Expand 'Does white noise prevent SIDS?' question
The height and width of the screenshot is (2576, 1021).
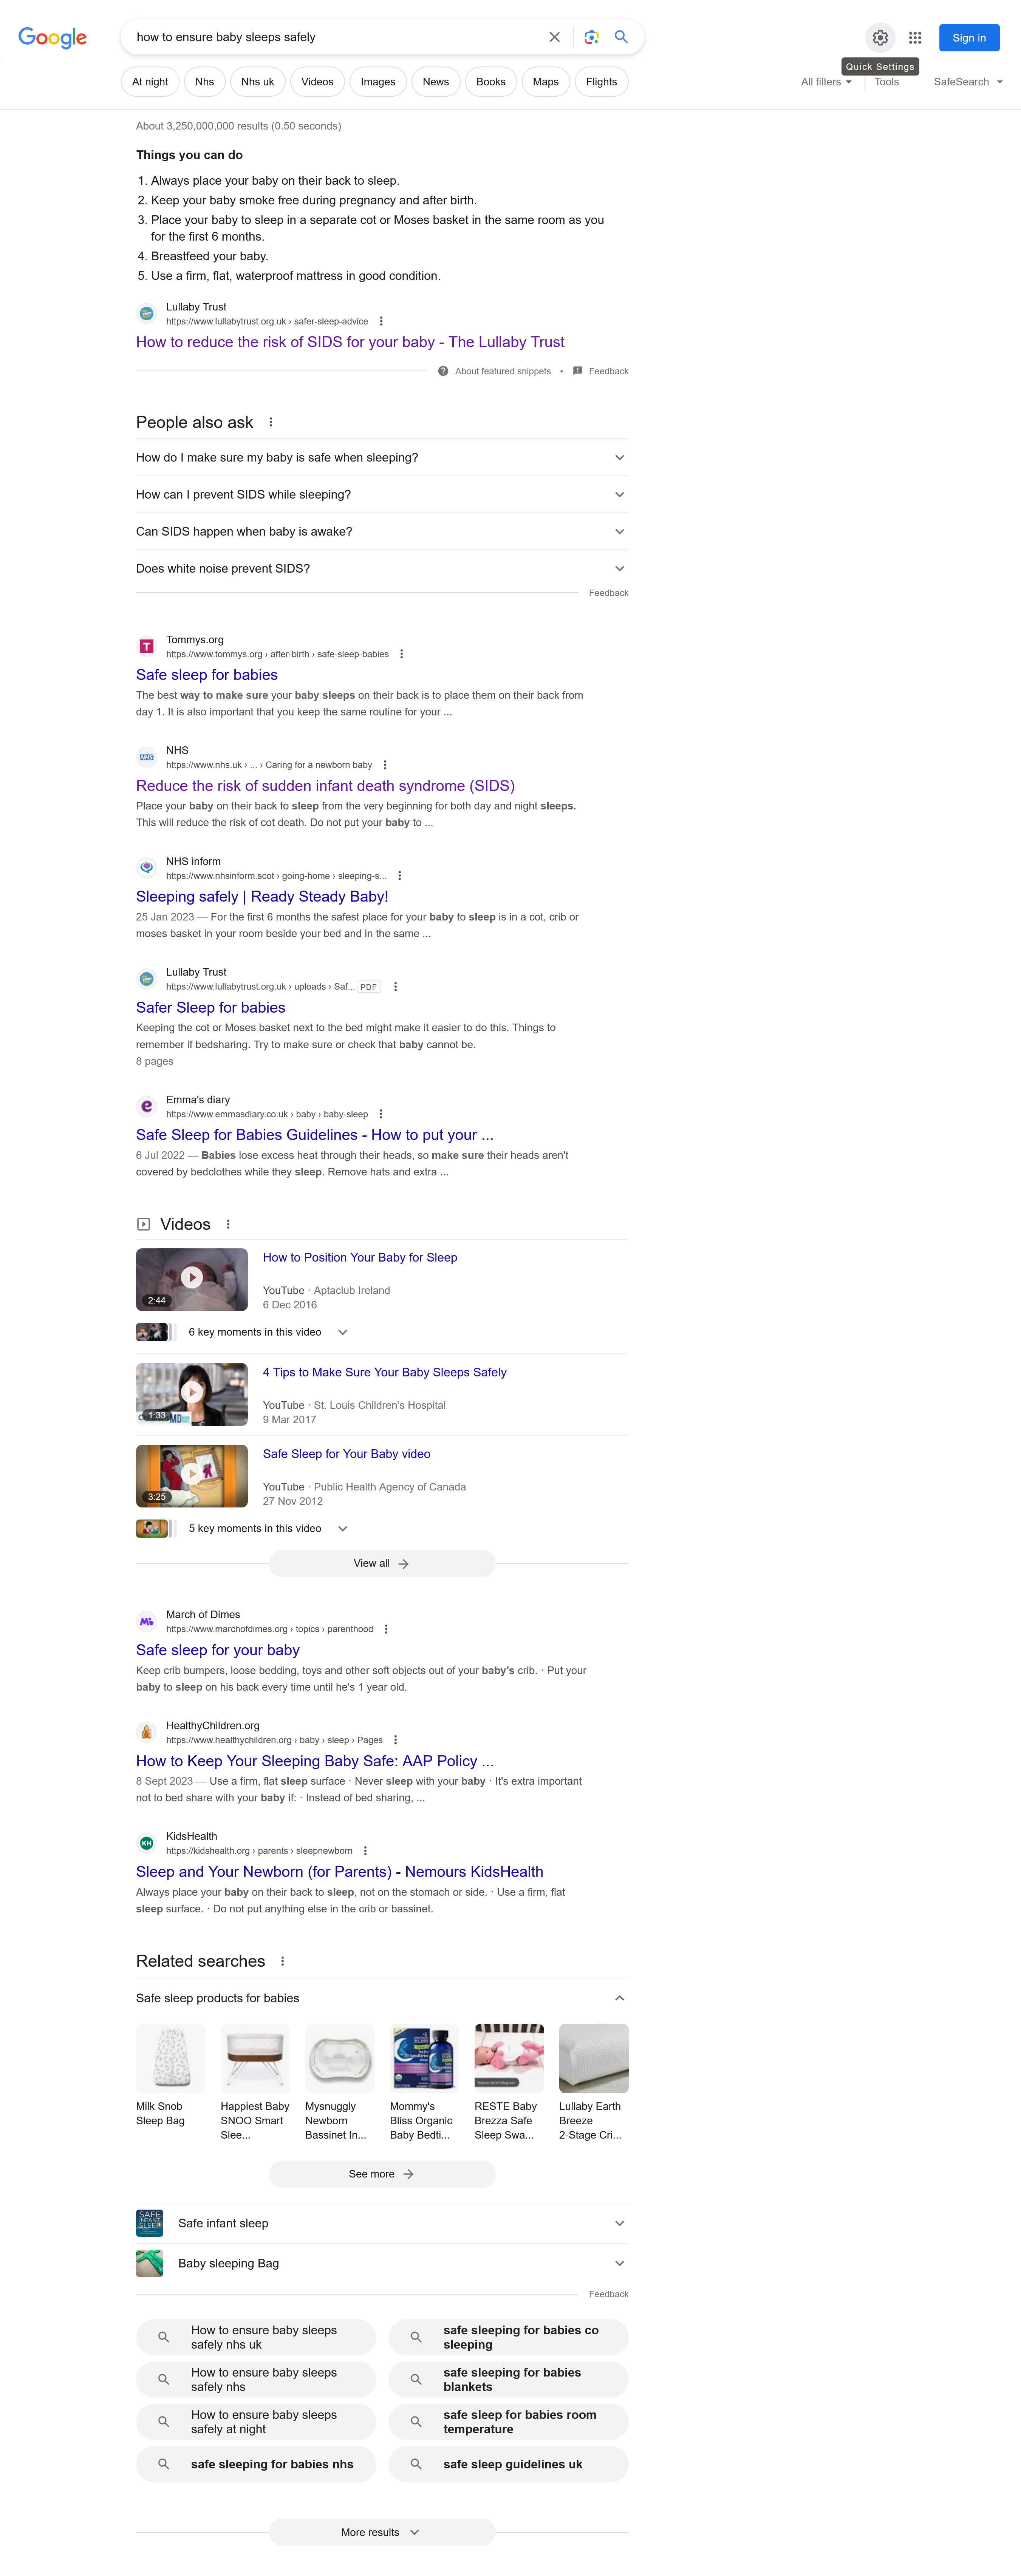pyautogui.click(x=619, y=568)
